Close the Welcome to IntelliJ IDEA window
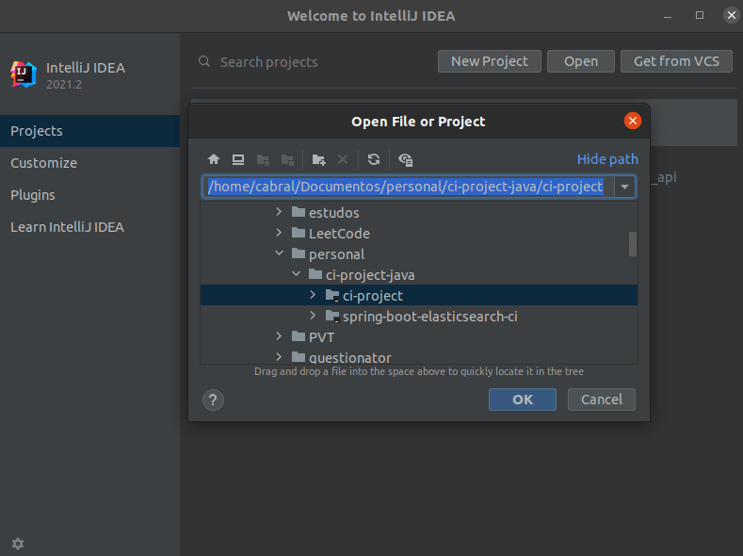 [732, 16]
